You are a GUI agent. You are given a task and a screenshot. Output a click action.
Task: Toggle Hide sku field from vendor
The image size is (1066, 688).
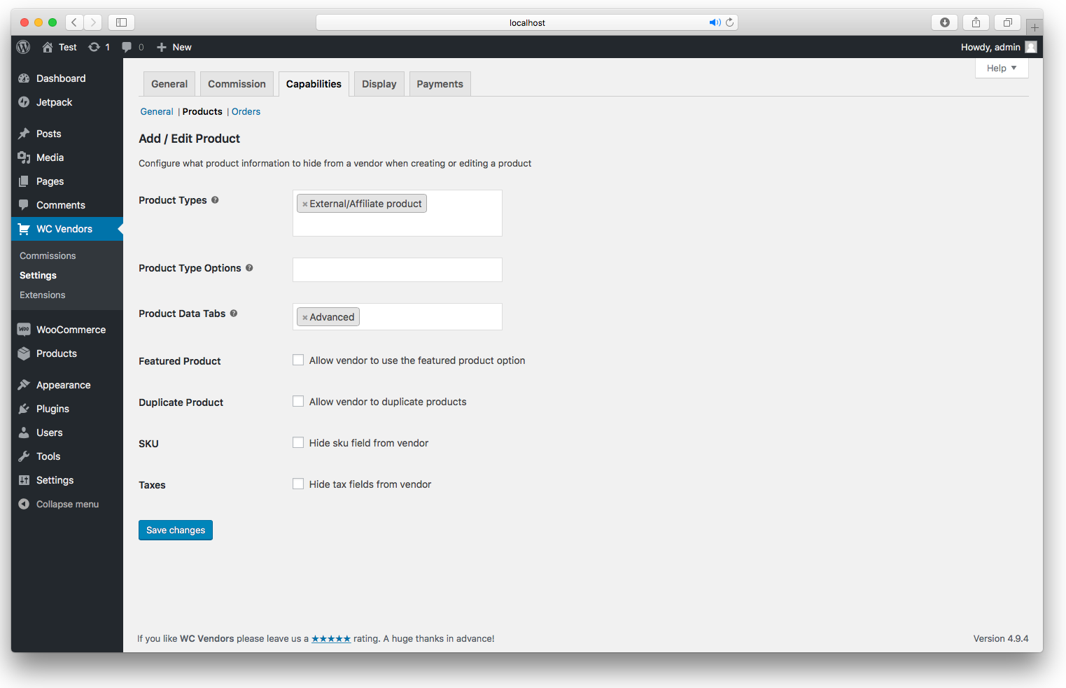298,443
